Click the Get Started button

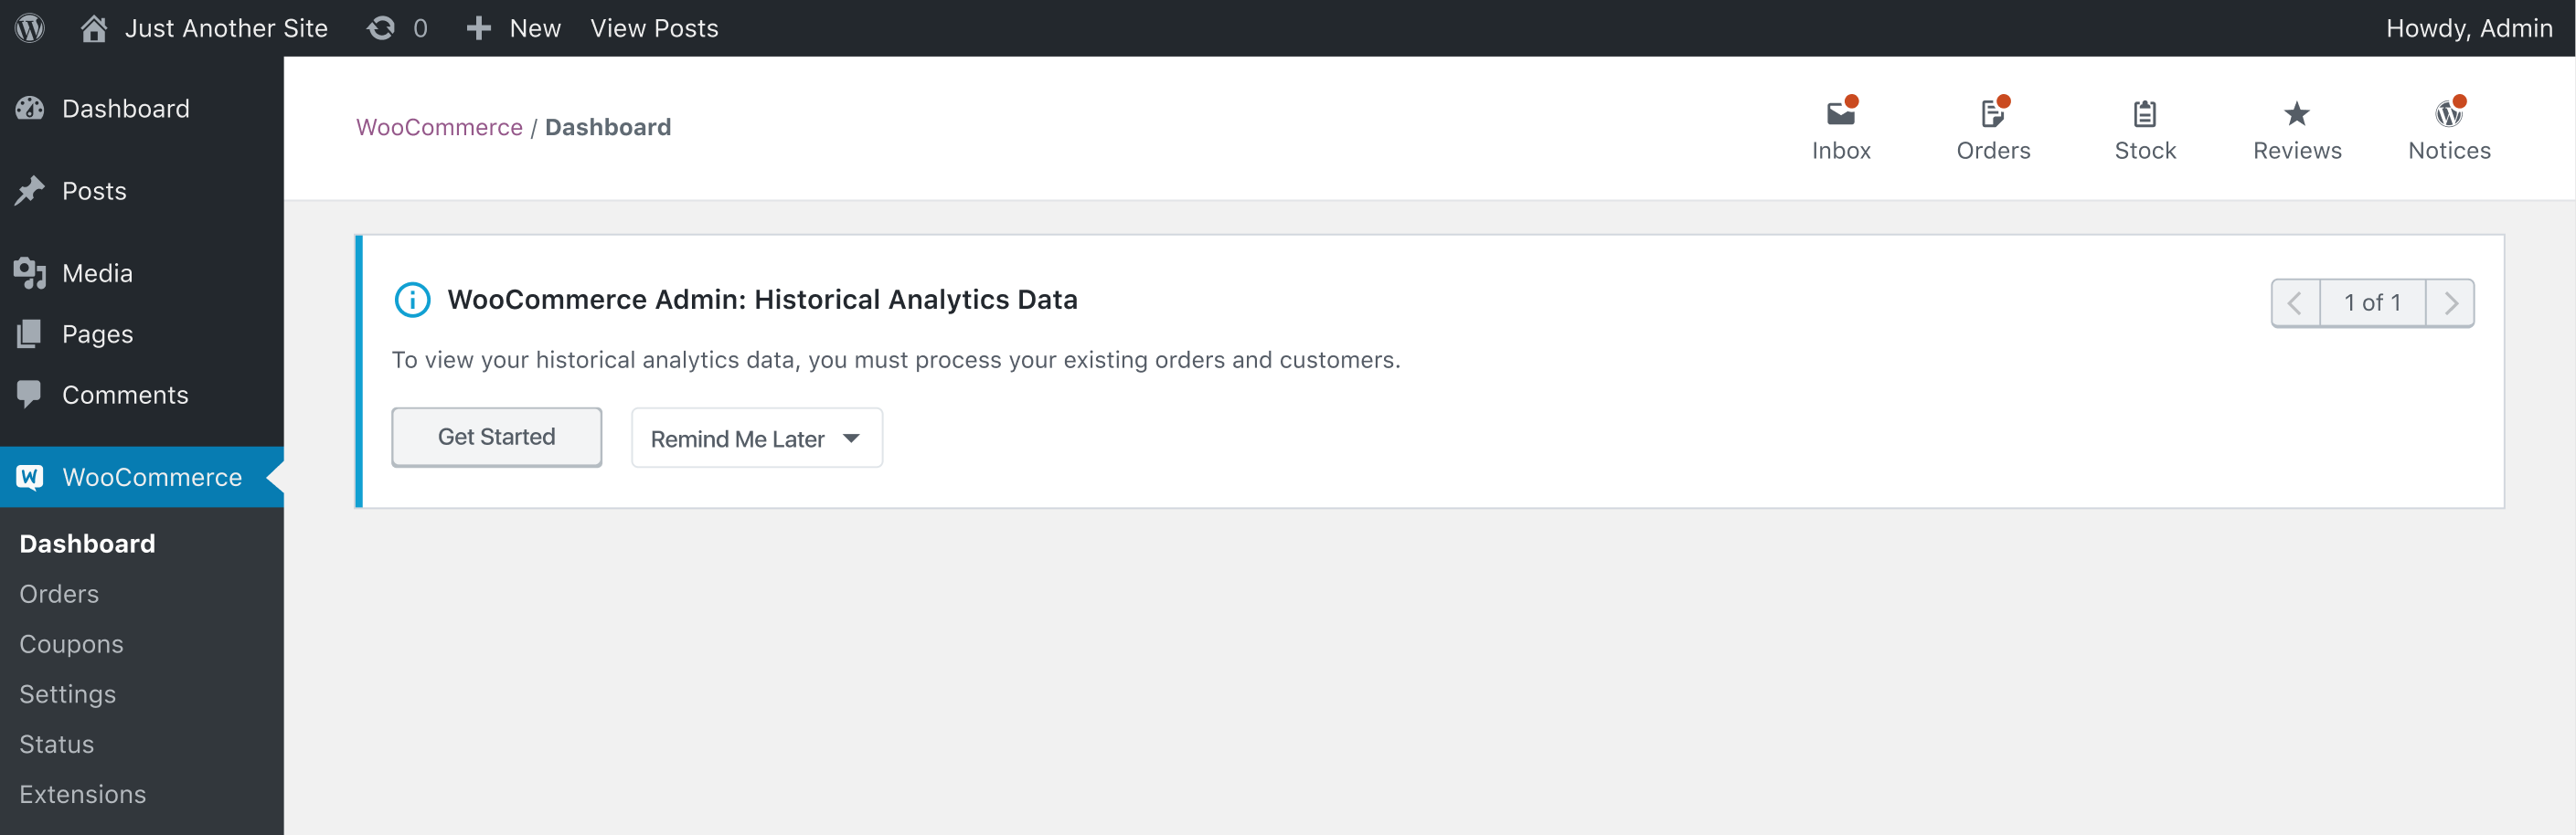[496, 437]
